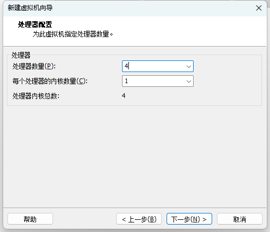Click the 帮助 button
Image resolution: width=270 pixels, height=232 pixels.
tap(30, 219)
